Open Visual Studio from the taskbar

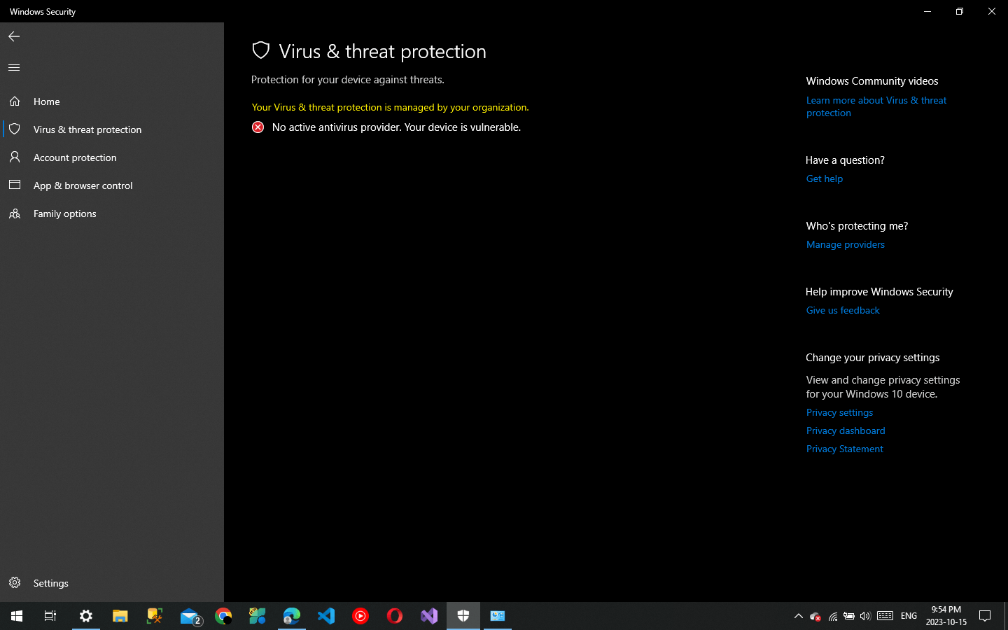pos(429,616)
